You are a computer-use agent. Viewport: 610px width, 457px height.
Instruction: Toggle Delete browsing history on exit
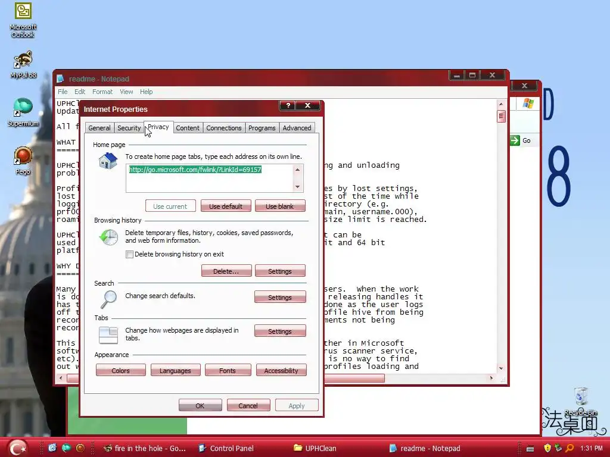point(129,254)
